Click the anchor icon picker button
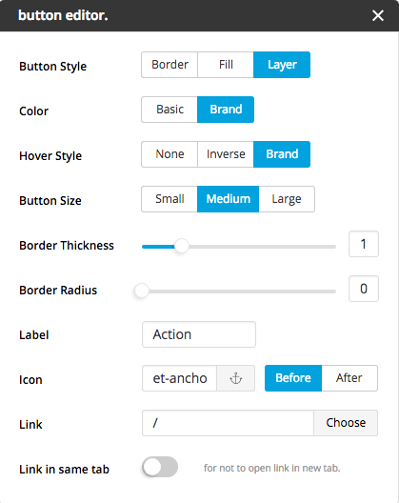 pos(236,378)
